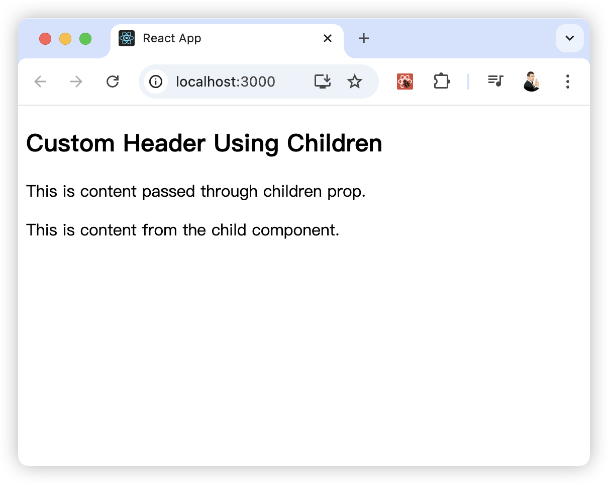Expand the tab search chevron dropdown
The image size is (608, 484).
point(570,38)
